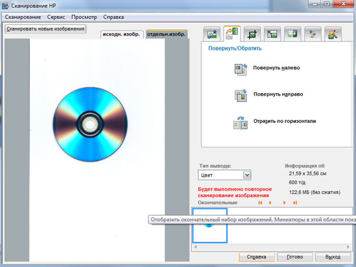Select the final image thumbnail
This screenshot has height=267, width=356.
click(x=210, y=226)
